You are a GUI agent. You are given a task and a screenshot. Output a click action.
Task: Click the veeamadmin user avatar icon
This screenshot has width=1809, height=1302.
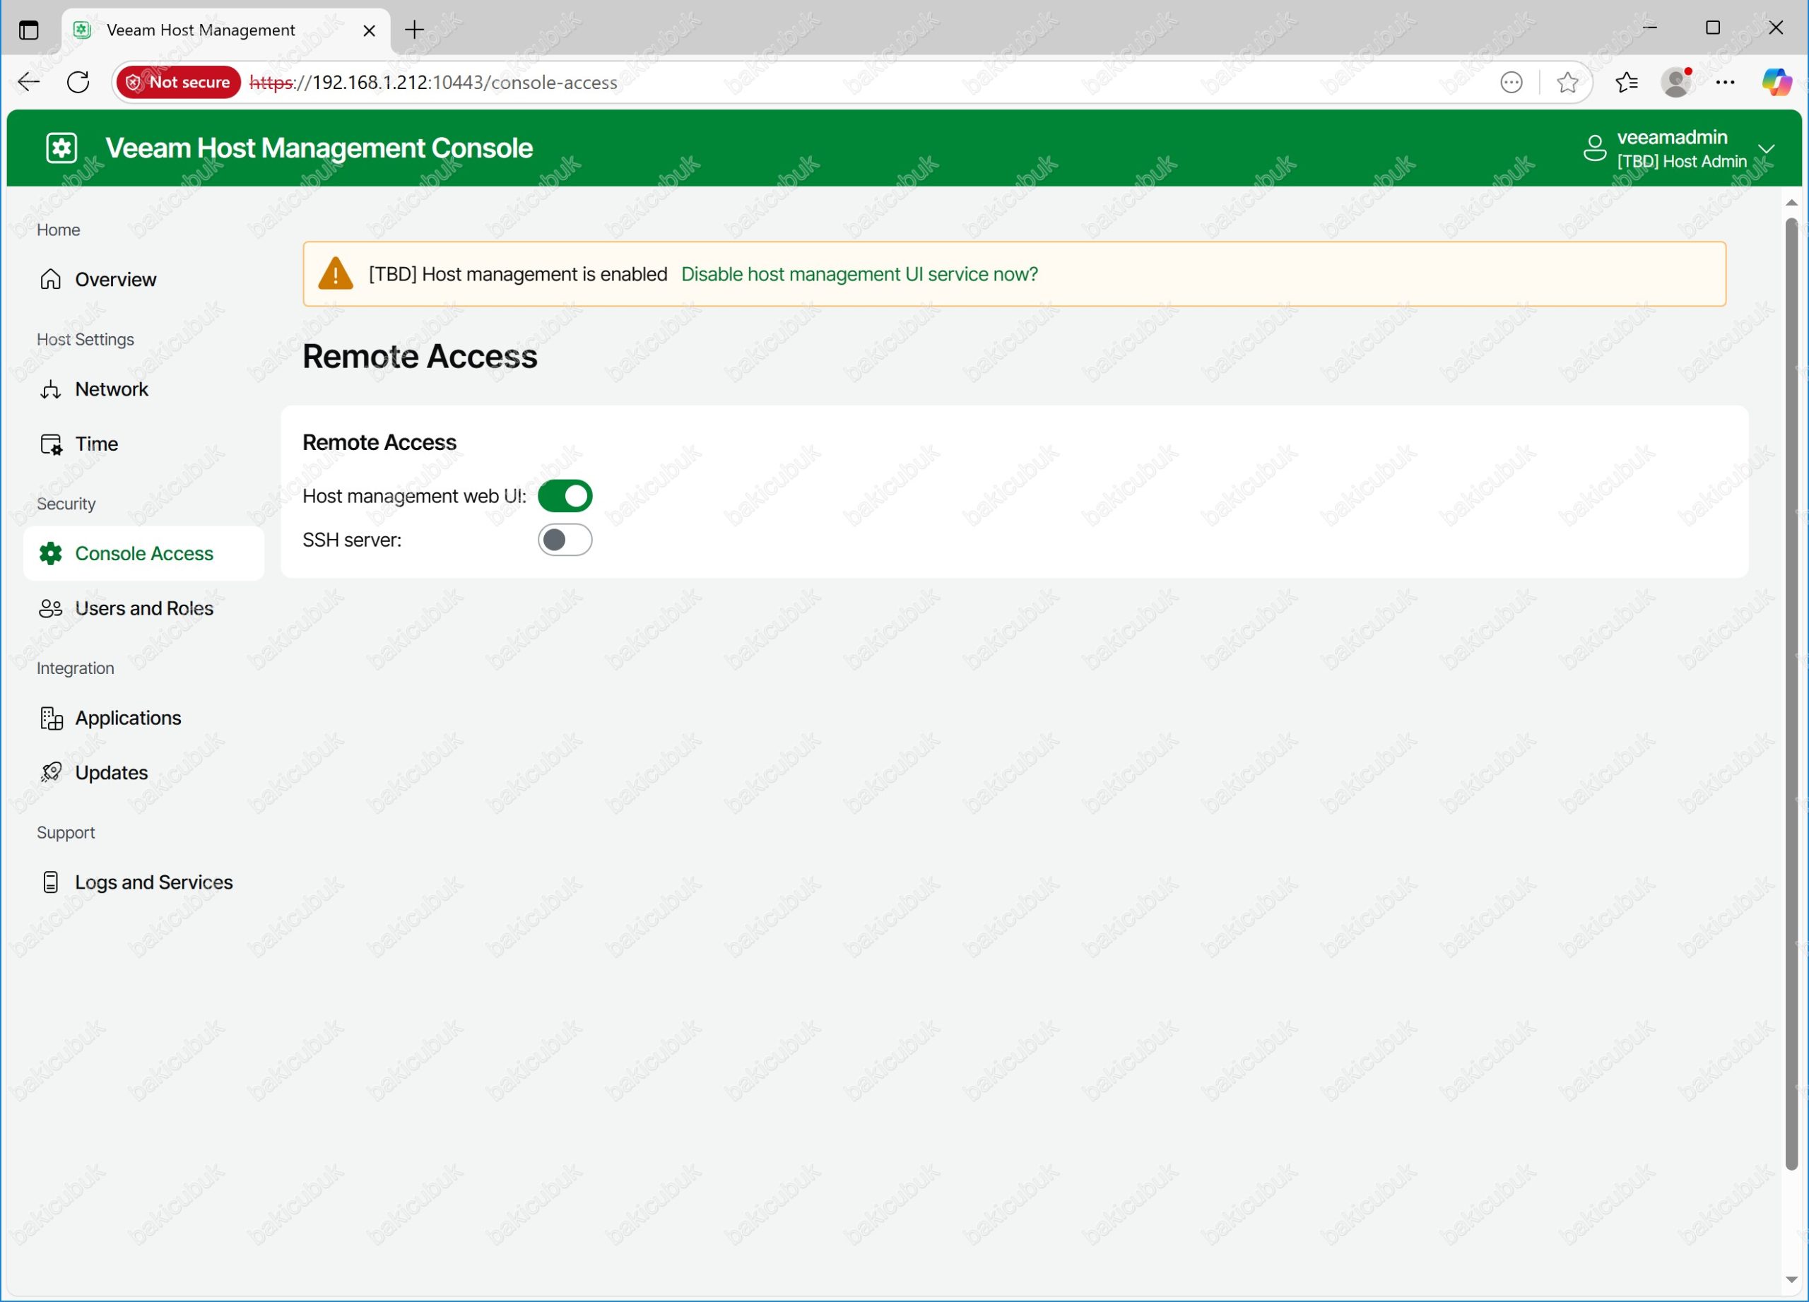click(1594, 148)
